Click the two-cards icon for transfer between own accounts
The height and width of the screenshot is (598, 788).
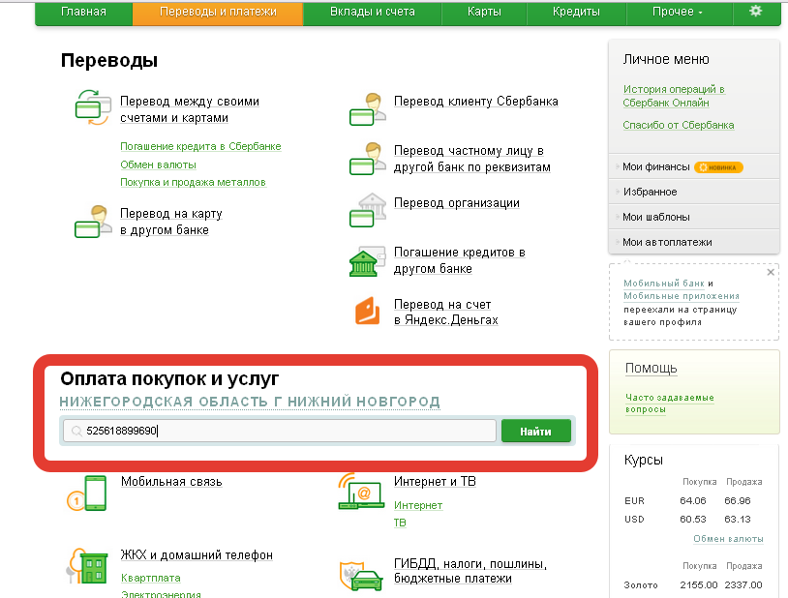(x=93, y=107)
